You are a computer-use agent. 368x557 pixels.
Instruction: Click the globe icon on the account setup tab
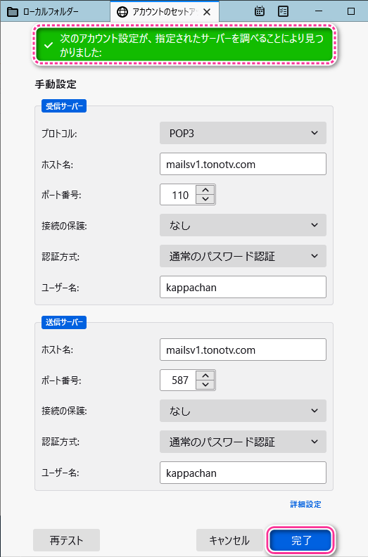pos(122,12)
